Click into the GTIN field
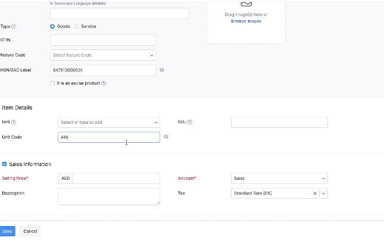384x241 pixels. 103,40
